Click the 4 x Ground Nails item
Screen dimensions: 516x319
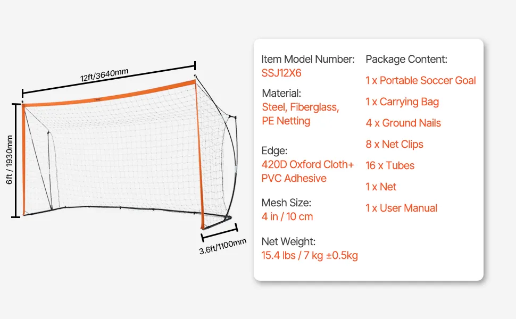point(403,123)
